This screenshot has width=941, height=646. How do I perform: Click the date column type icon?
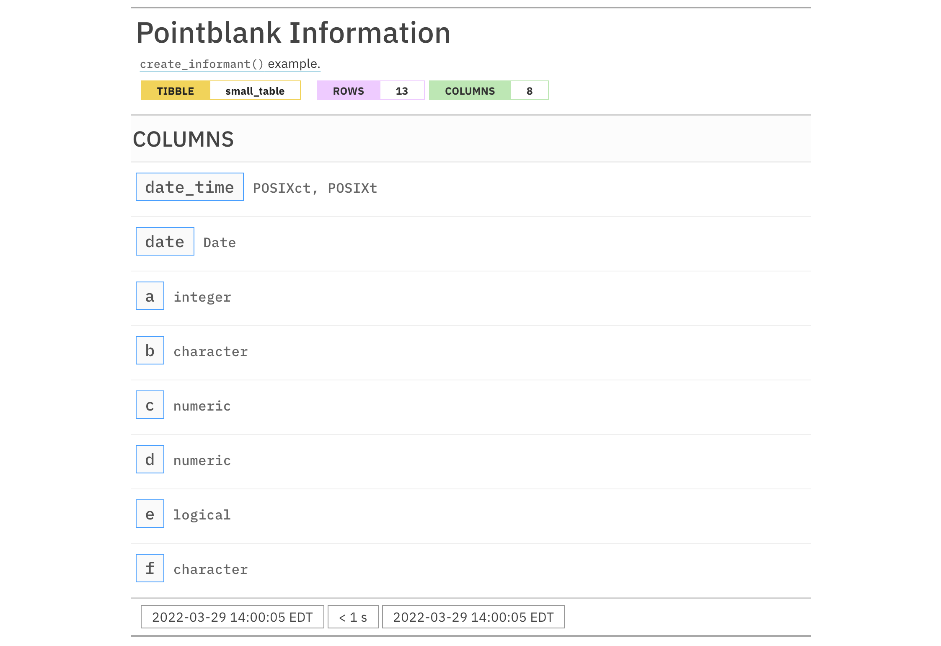pos(164,242)
